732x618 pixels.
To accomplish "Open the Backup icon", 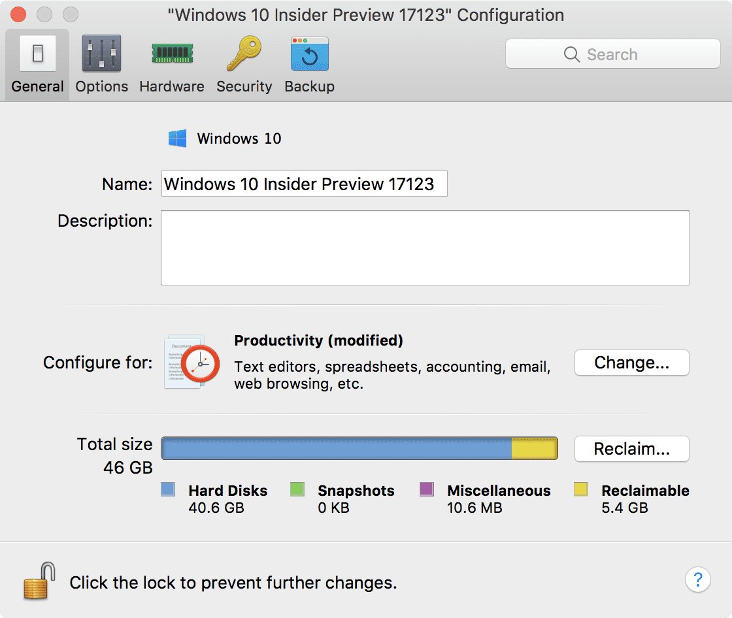I will coord(310,54).
